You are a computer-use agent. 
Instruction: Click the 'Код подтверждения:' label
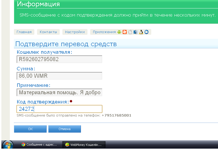(43, 102)
